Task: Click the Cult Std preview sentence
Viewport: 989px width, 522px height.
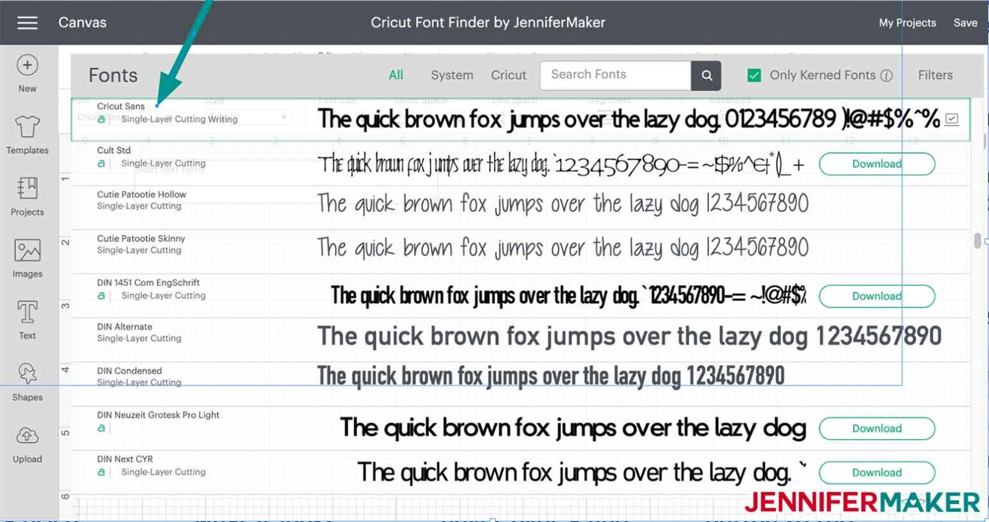Action: (x=561, y=164)
